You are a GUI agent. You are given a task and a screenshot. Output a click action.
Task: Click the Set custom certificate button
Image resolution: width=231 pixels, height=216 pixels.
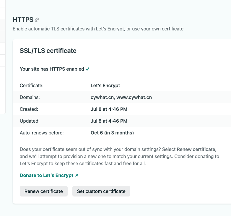pos(101,191)
